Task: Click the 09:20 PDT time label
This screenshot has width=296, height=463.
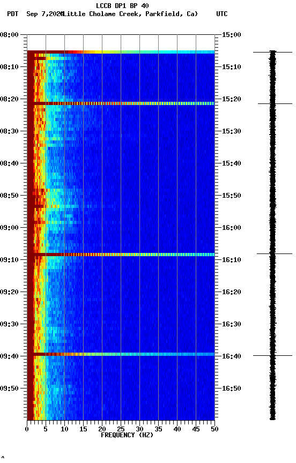Action: pos(9,292)
